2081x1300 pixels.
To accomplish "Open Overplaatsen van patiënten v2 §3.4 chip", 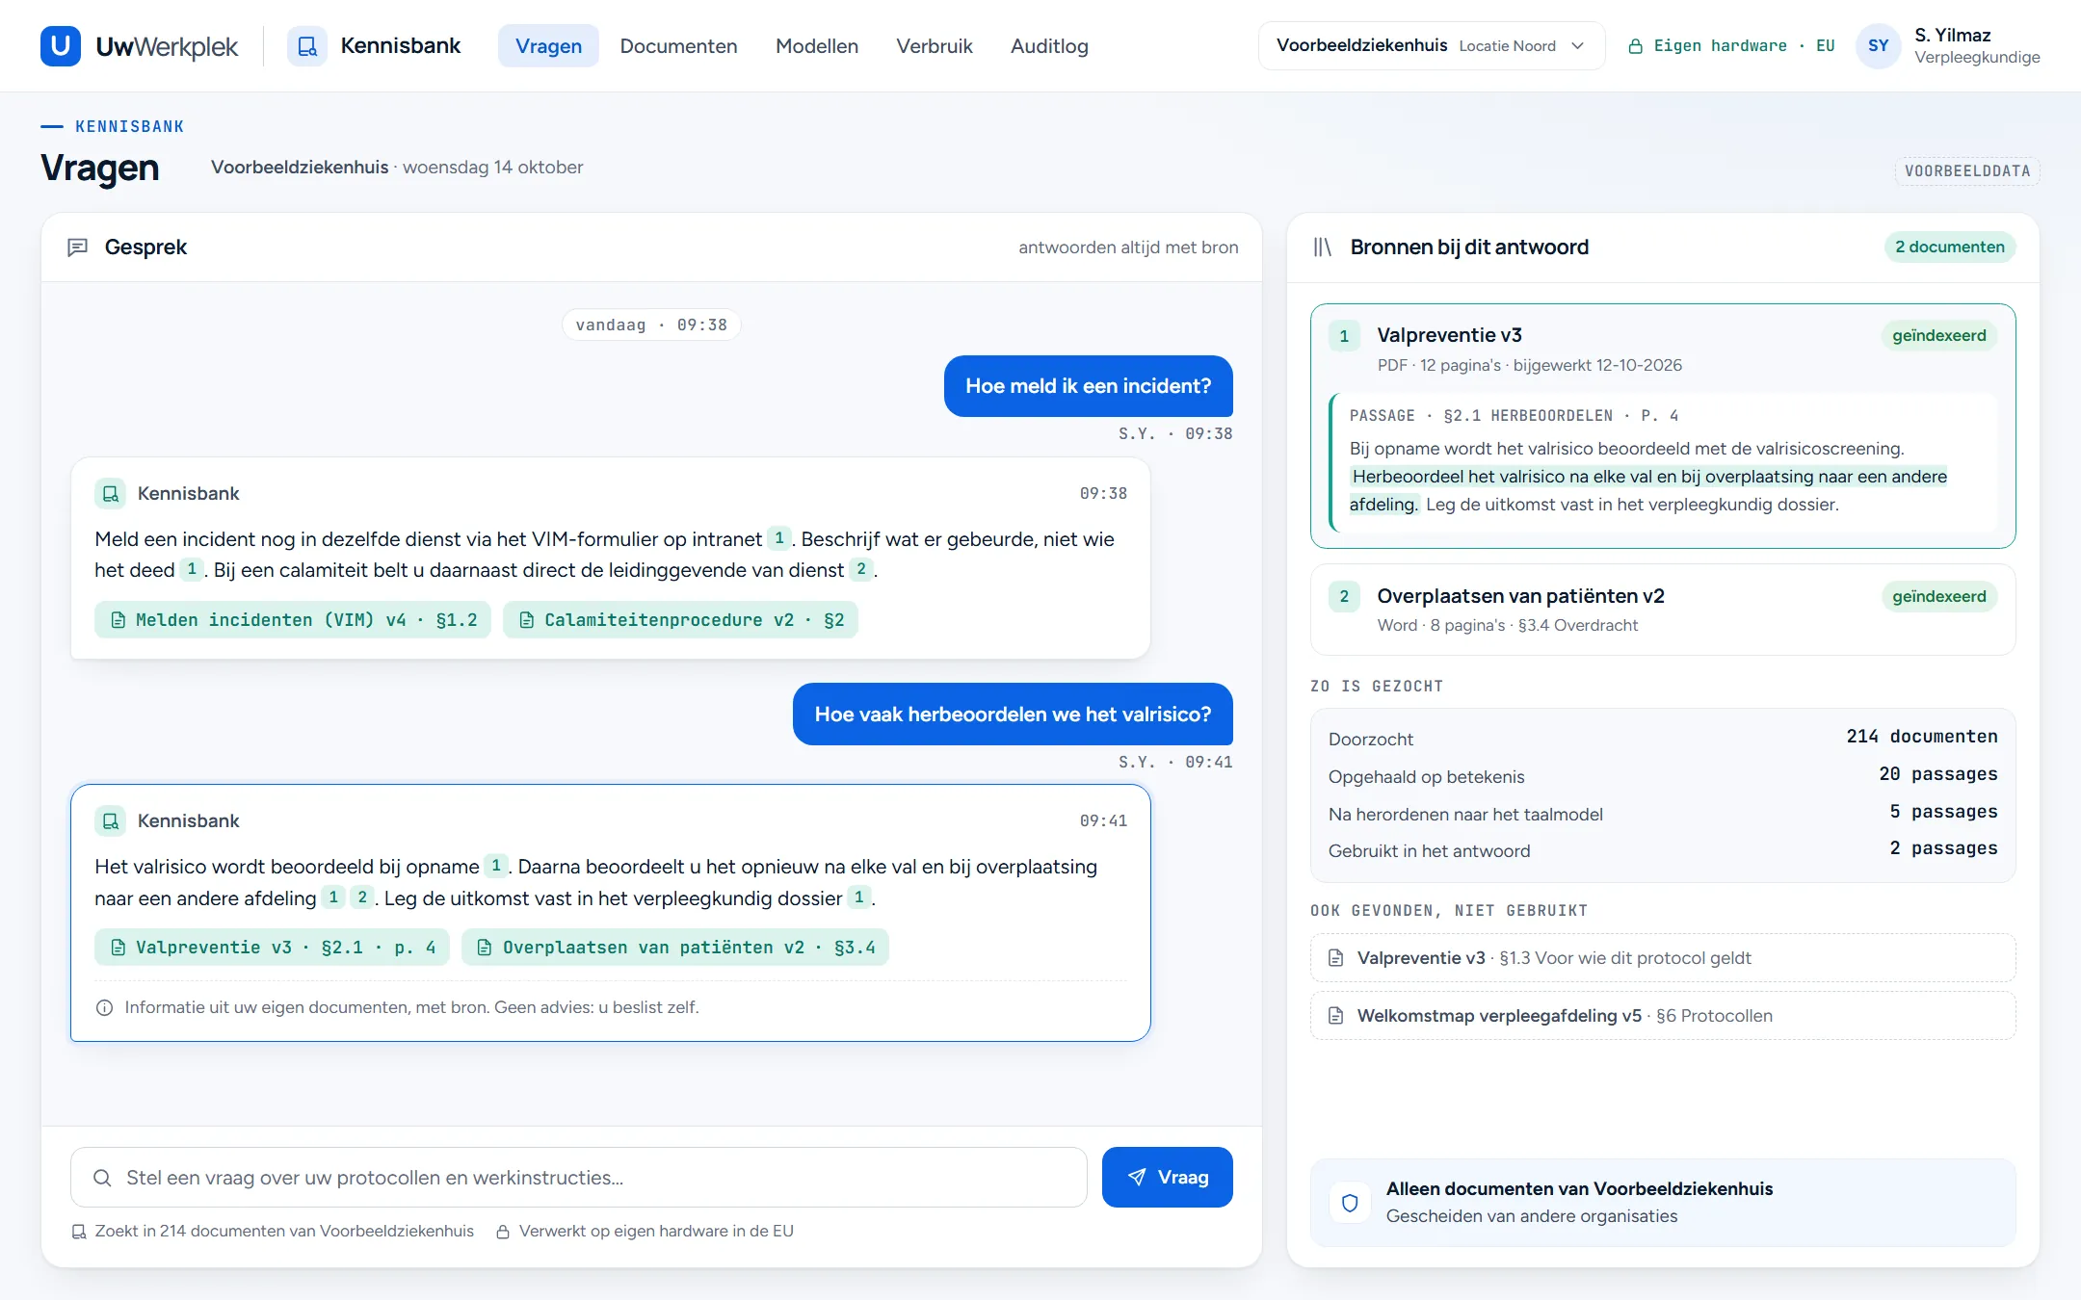I will (x=674, y=948).
